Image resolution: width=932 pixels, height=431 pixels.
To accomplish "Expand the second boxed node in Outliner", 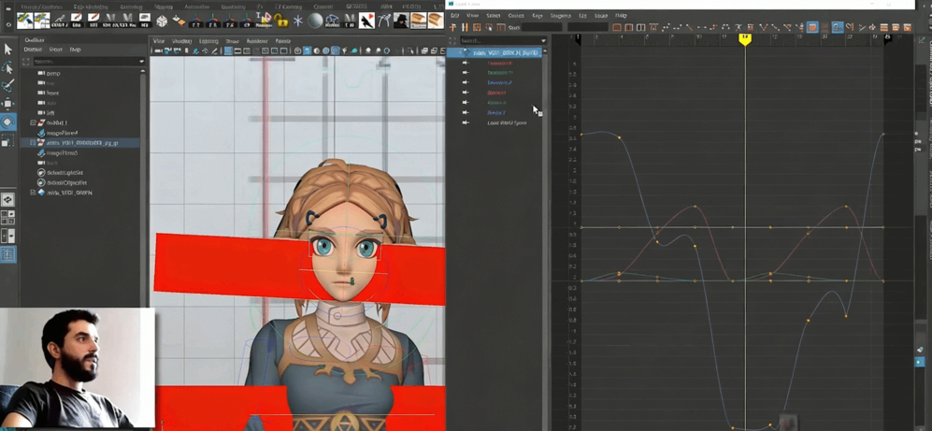I will coord(33,143).
